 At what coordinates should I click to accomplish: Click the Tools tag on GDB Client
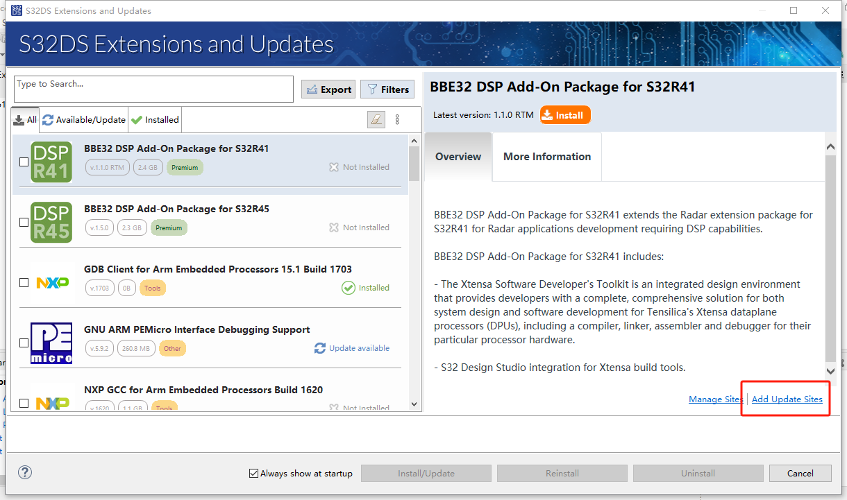(x=153, y=288)
